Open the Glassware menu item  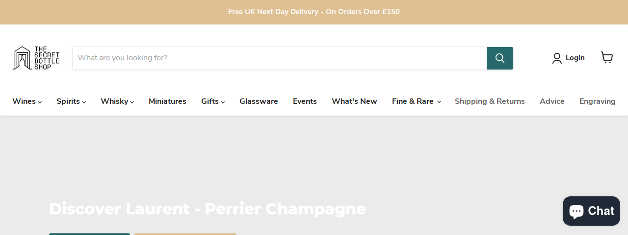coord(259,101)
